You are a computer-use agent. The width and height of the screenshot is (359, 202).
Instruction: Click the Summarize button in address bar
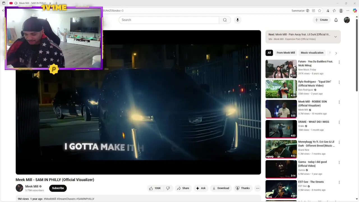point(300,11)
